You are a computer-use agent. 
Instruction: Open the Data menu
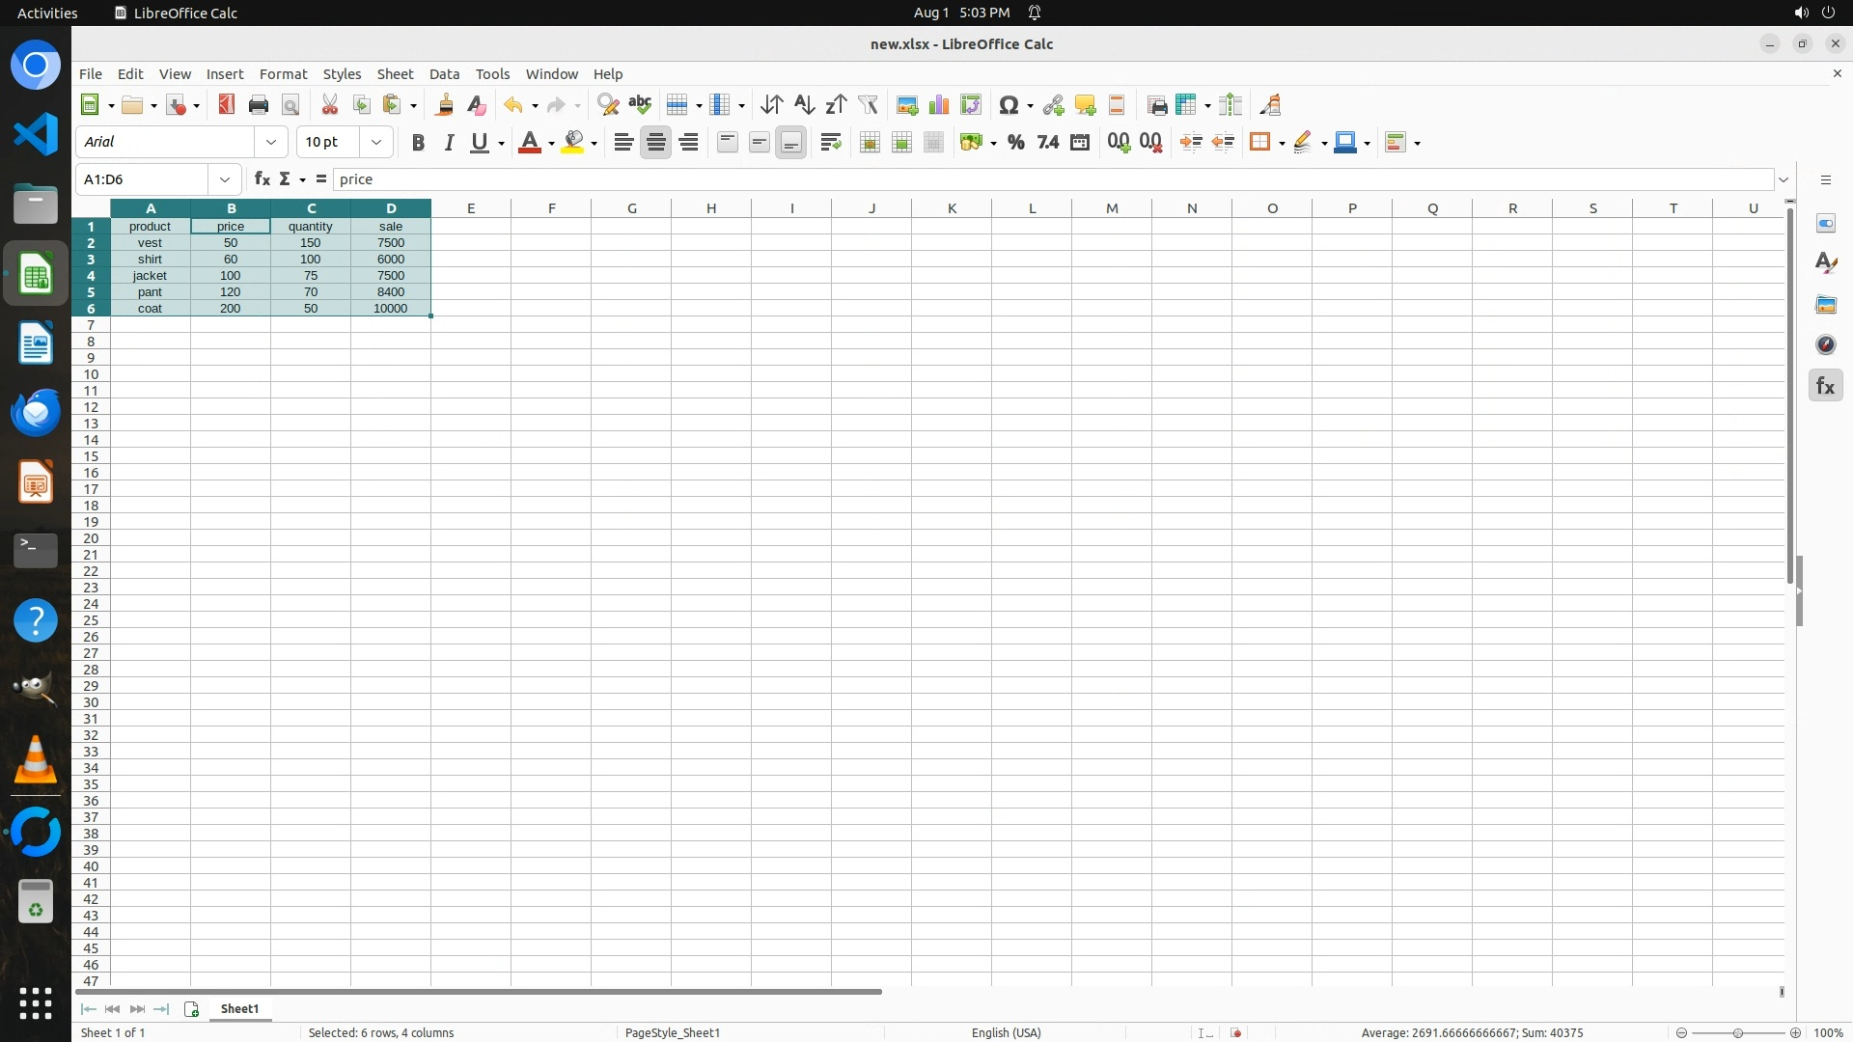444,74
